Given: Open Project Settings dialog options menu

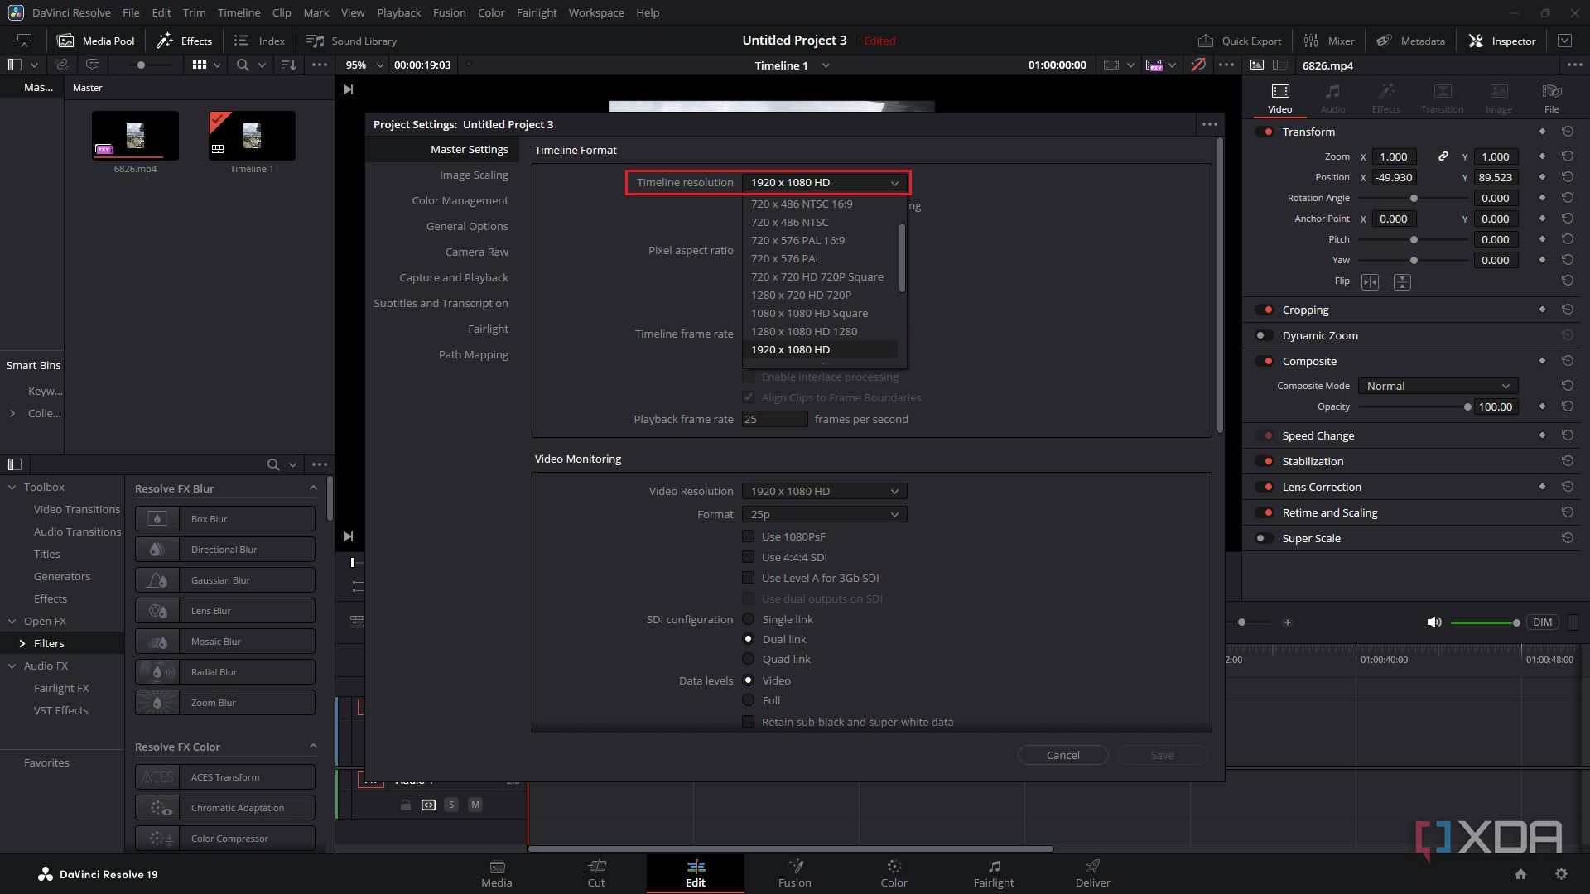Looking at the screenshot, I should tap(1209, 124).
